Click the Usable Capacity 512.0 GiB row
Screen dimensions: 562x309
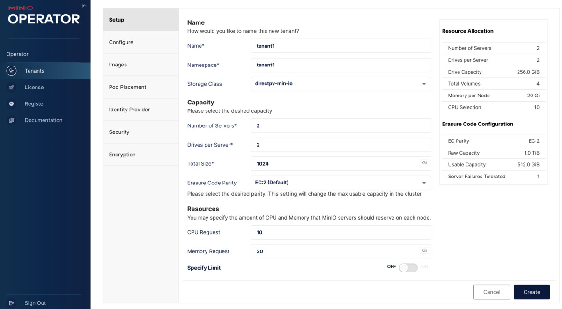pos(494,164)
